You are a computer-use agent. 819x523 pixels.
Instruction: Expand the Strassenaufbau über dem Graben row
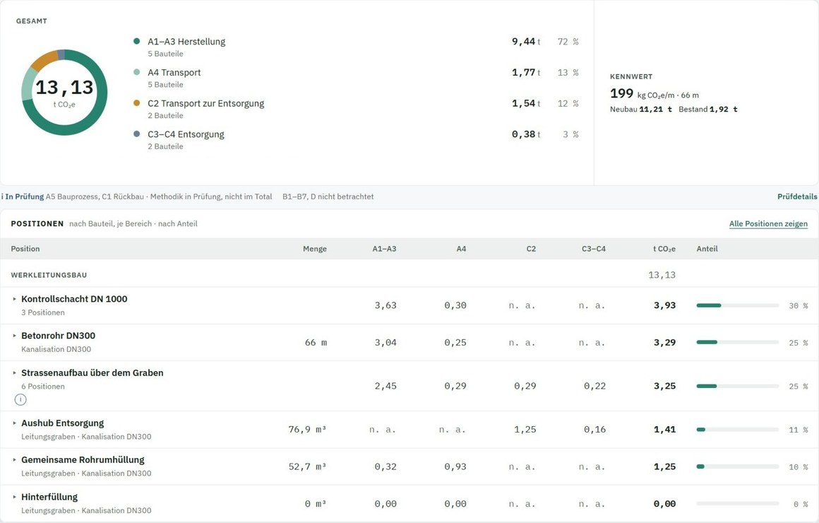click(x=15, y=373)
